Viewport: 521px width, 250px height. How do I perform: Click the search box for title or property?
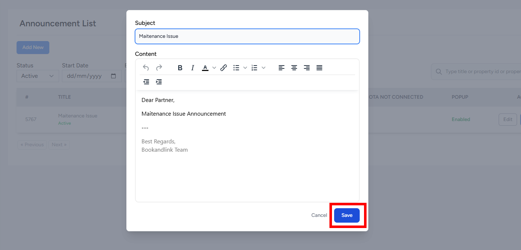[x=476, y=72]
